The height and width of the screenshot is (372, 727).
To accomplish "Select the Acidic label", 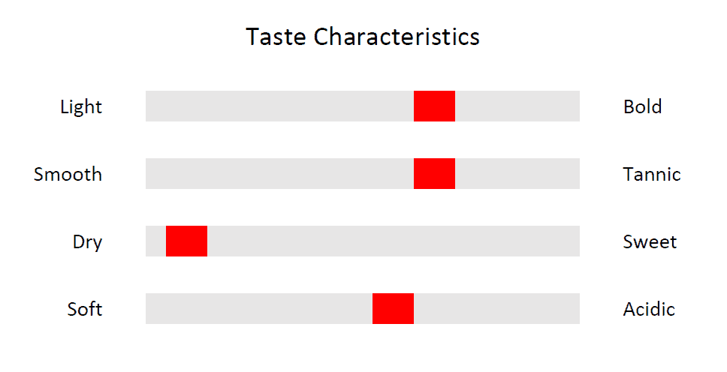I will point(649,309).
